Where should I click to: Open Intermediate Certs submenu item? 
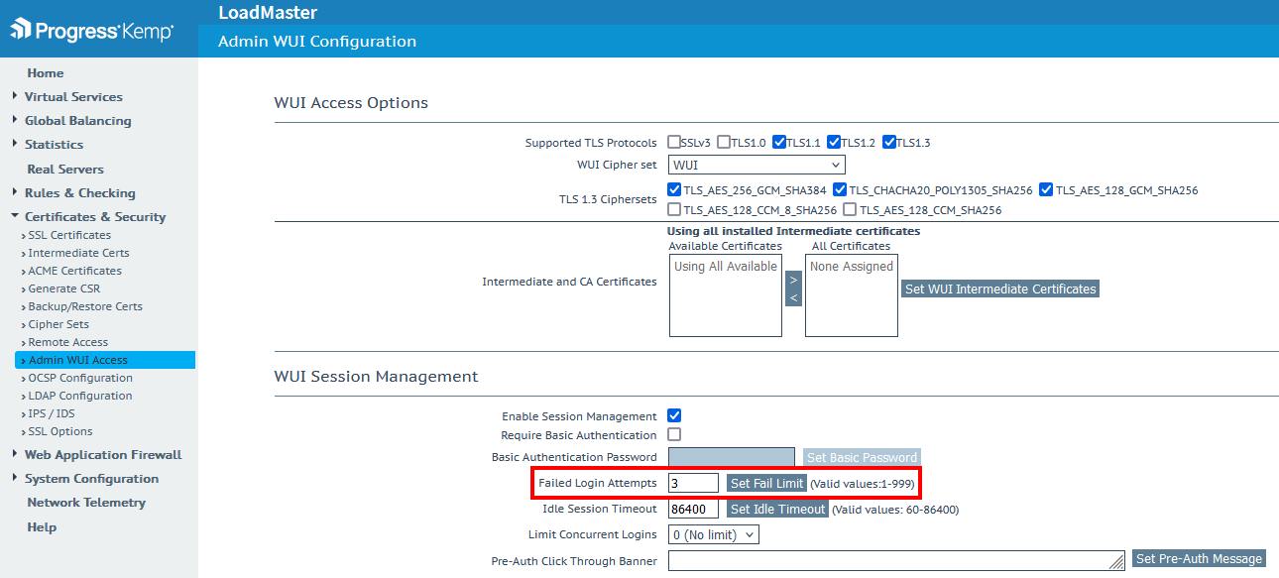78,253
